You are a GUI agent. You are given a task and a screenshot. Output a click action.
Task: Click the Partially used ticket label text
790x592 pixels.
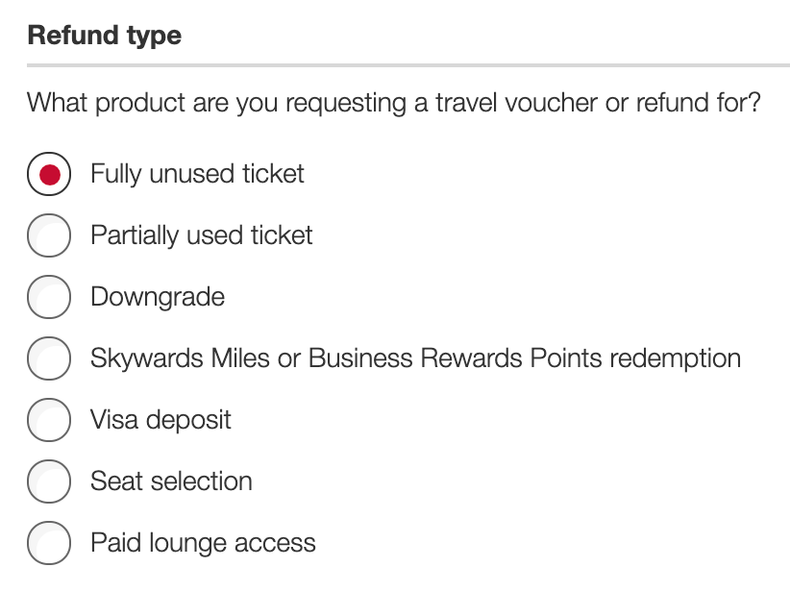(x=200, y=235)
